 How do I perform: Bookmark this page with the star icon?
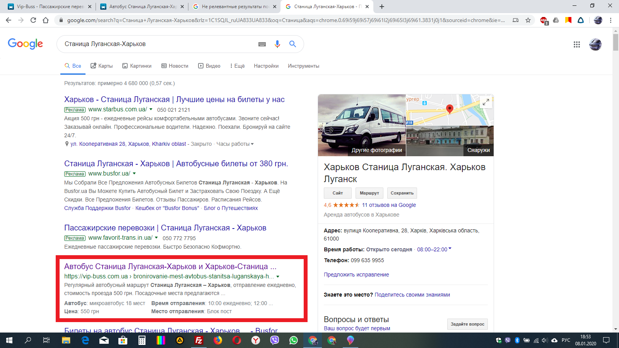[528, 20]
